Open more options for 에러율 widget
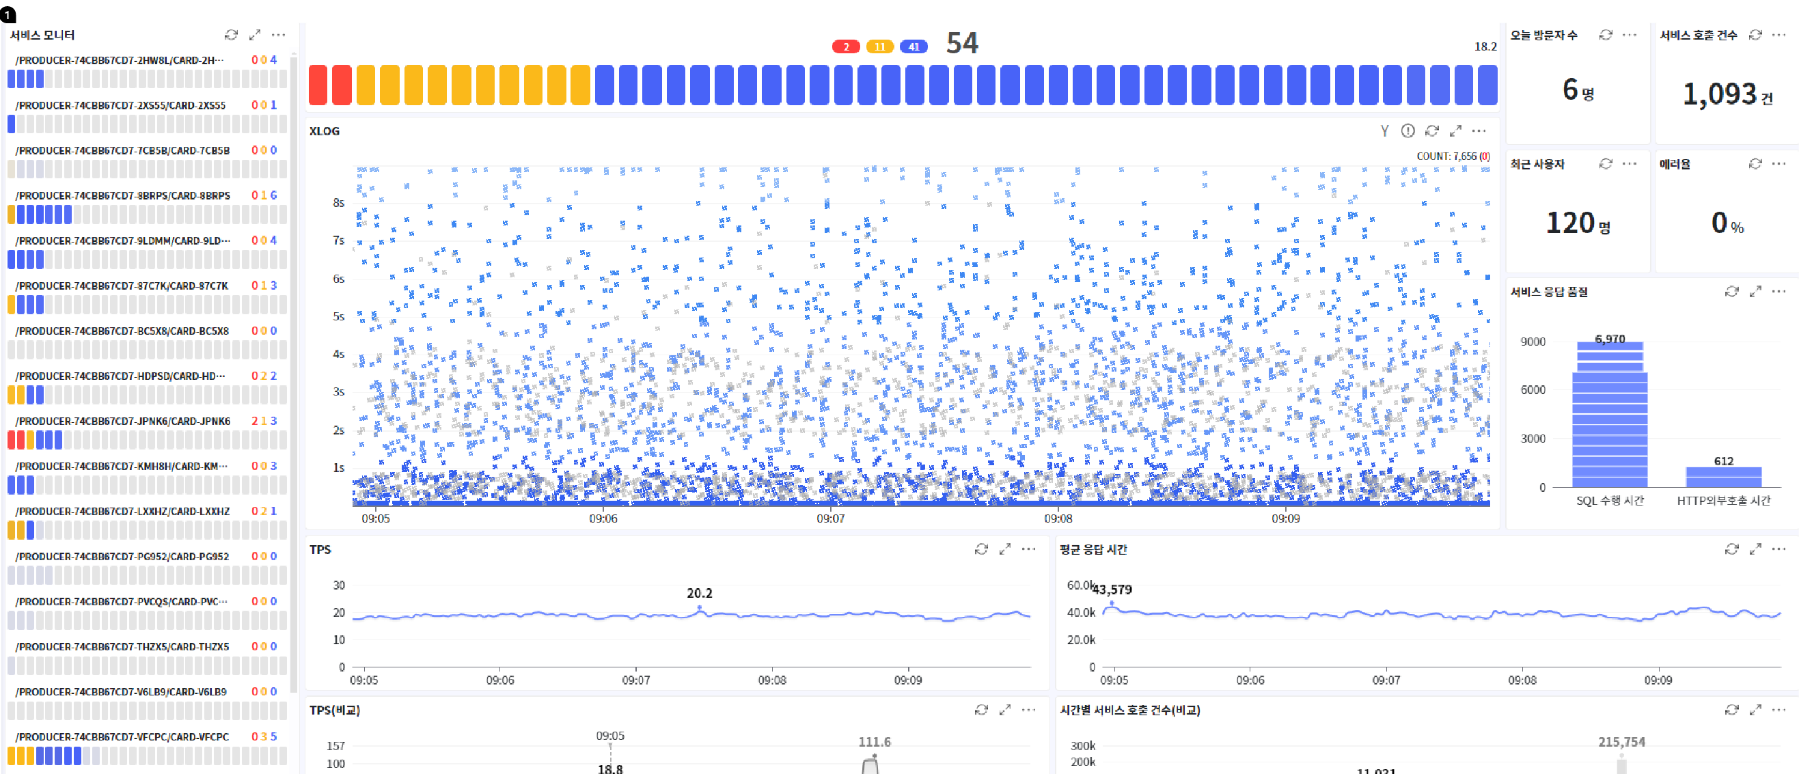1799x774 pixels. pyautogui.click(x=1779, y=164)
